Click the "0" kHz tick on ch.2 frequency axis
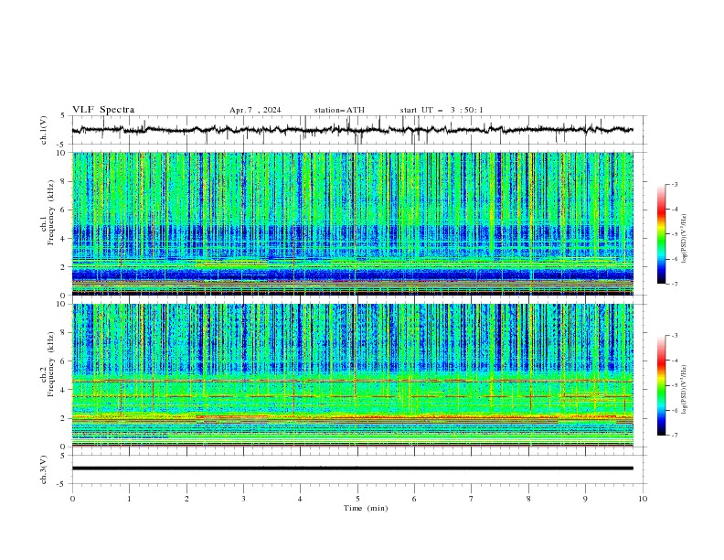The width and height of the screenshot is (724, 560). pos(63,447)
